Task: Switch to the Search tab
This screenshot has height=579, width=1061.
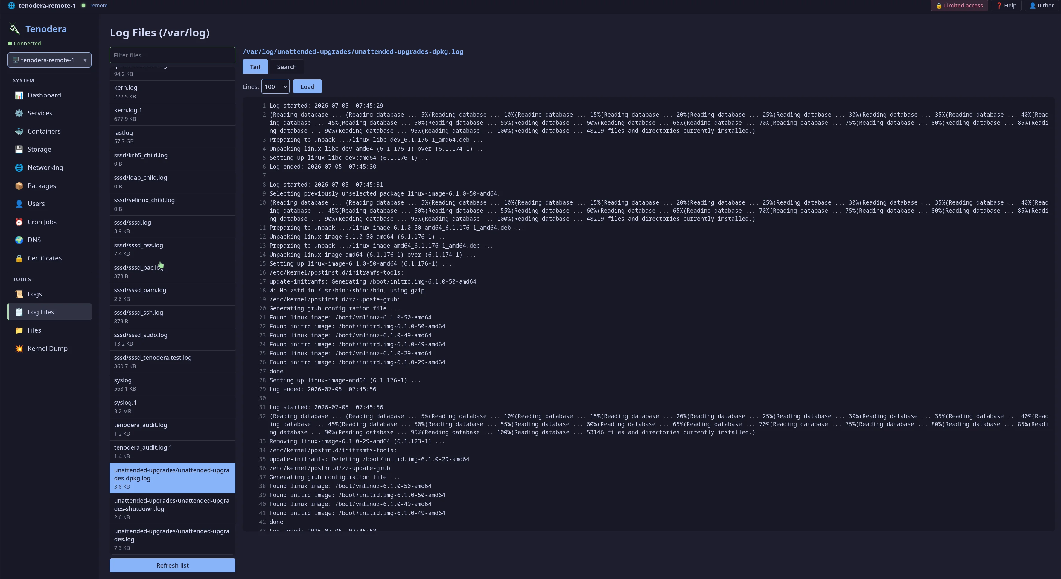Action: coord(287,67)
